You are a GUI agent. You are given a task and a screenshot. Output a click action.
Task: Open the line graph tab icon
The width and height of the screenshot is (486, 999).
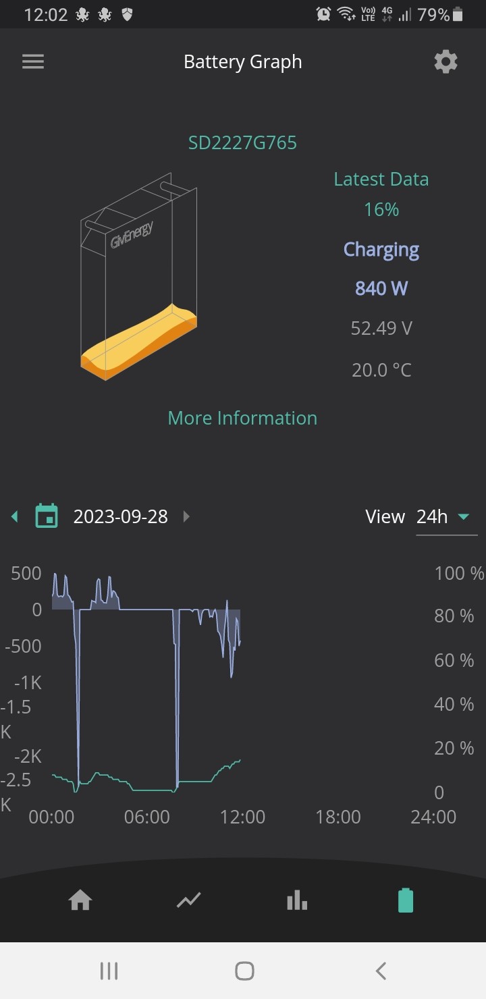tap(189, 900)
